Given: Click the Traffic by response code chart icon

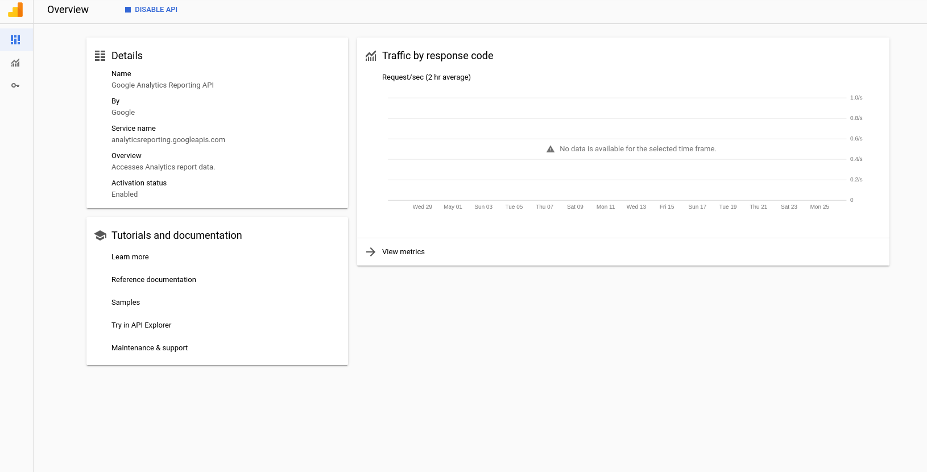Looking at the screenshot, I should [371, 56].
